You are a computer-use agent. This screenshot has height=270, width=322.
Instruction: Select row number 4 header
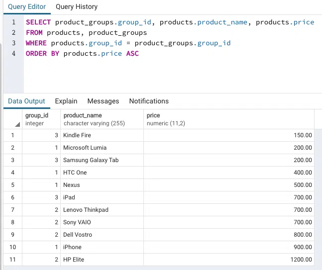pos(13,173)
